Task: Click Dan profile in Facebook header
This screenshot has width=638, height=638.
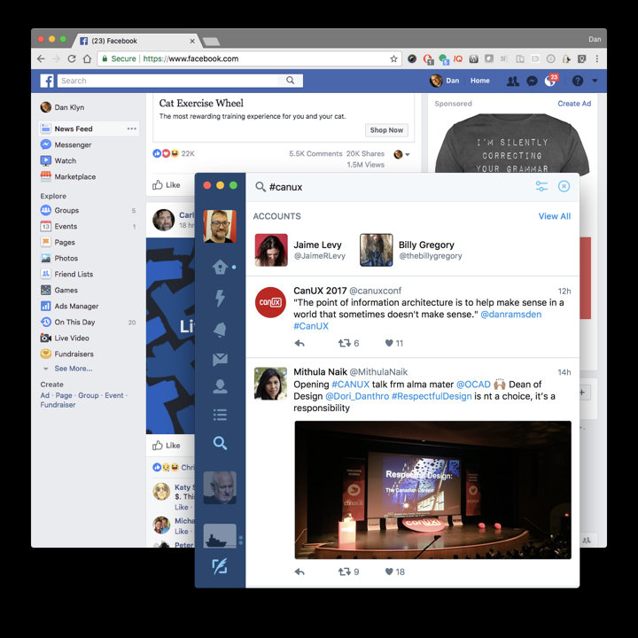Action: pos(445,81)
